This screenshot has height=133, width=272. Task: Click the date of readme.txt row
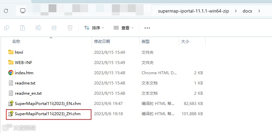110,83
